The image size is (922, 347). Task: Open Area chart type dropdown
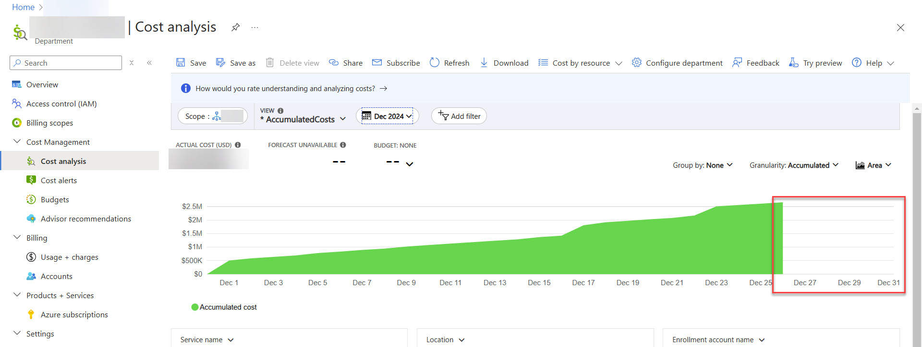[x=873, y=165]
